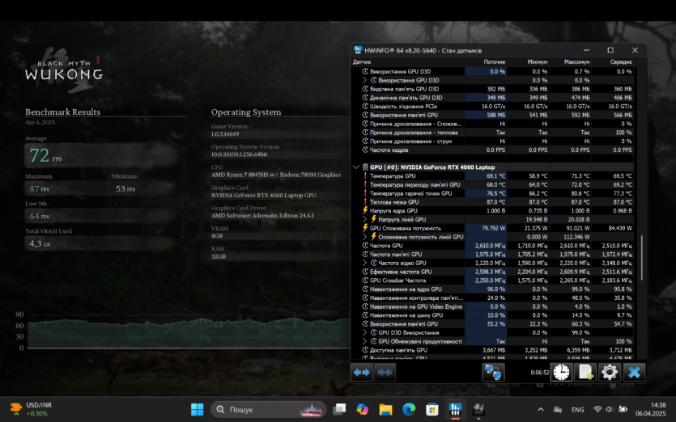Expand the GPU D3D Використання row
Screen dimensions: 676x422
pos(365,332)
